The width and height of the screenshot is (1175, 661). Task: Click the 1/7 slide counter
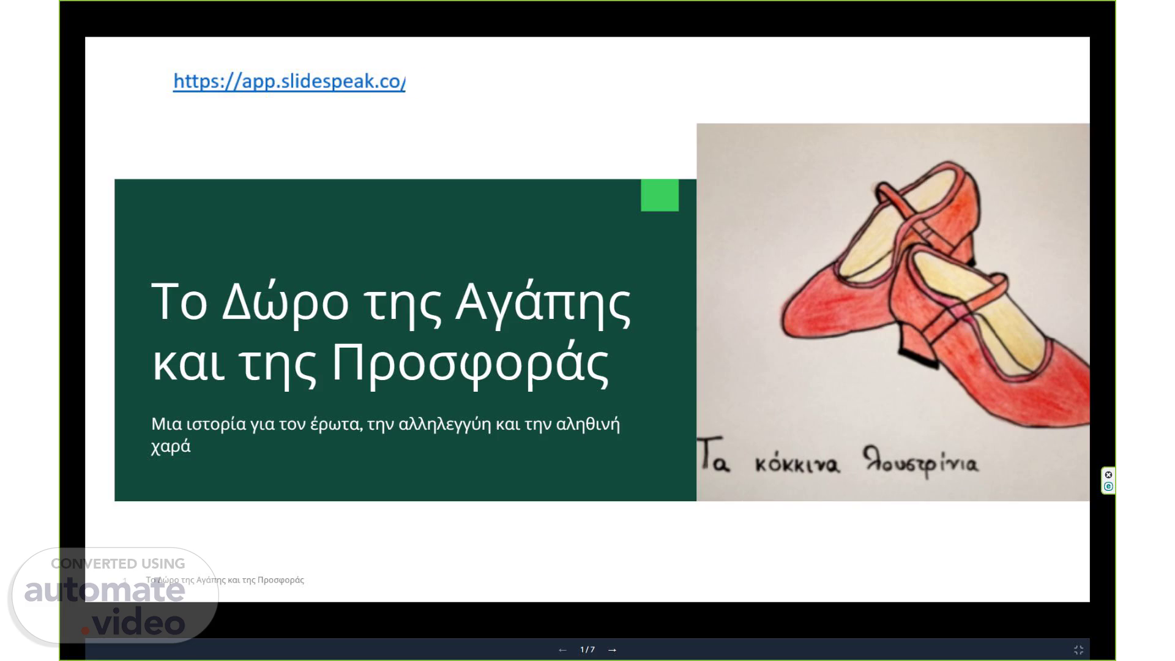click(x=587, y=649)
